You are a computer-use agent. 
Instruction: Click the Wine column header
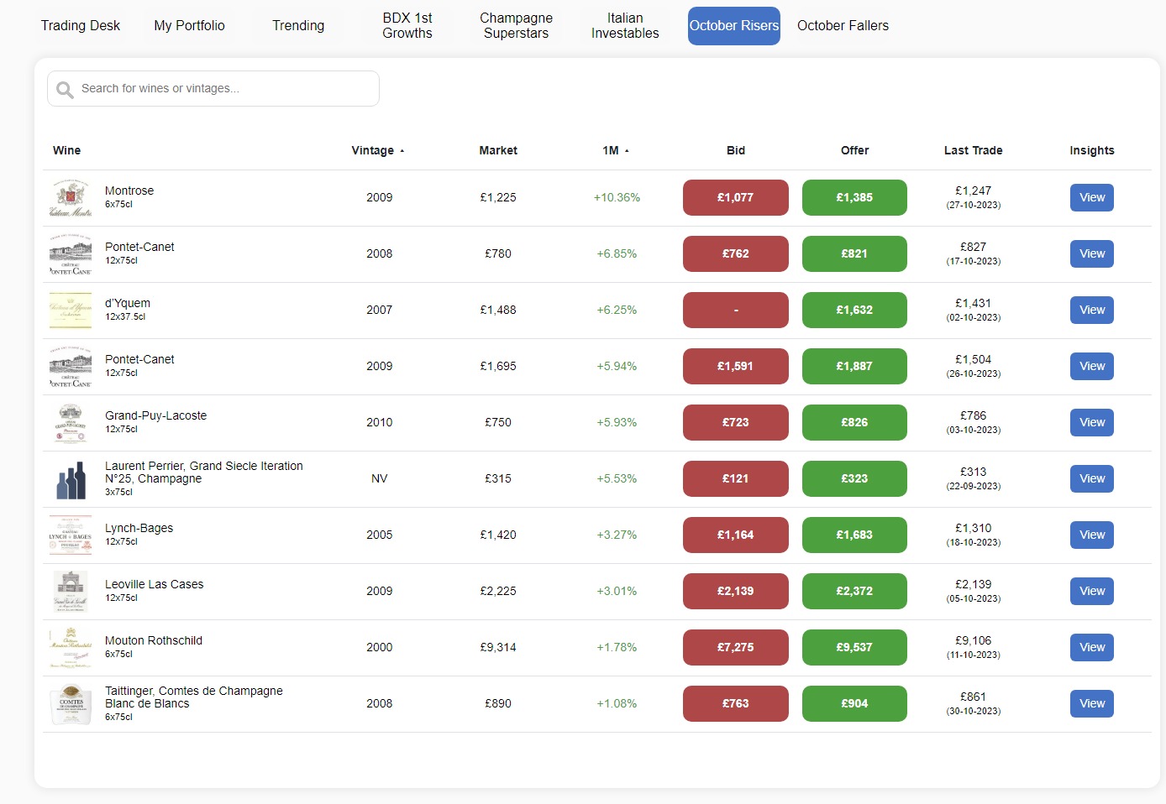tap(67, 150)
